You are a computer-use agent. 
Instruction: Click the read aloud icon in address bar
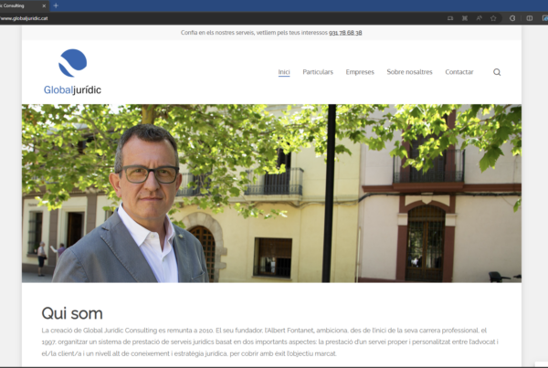(479, 18)
